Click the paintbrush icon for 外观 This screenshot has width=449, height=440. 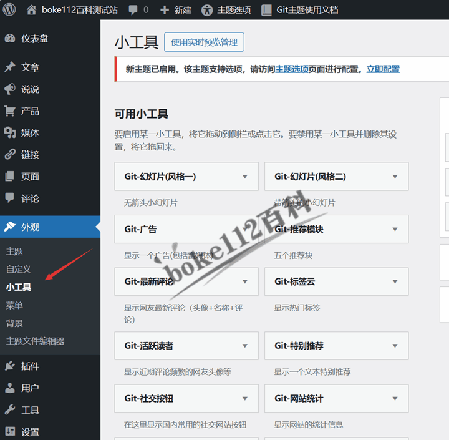10,227
